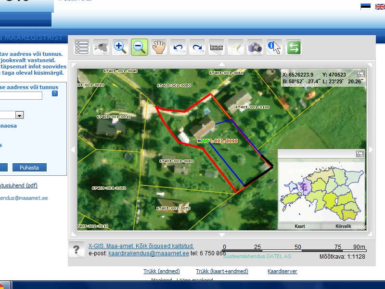Go forward to next map view

tap(197, 47)
